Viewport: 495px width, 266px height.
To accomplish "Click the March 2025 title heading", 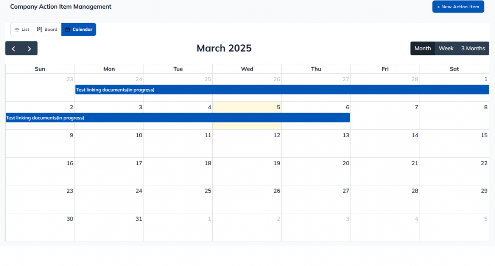I will tap(224, 48).
